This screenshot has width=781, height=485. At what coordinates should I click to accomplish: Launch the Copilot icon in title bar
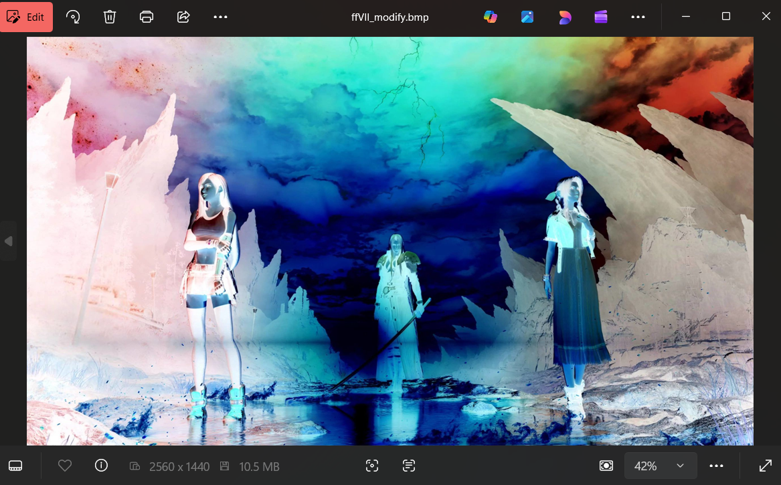click(x=491, y=17)
